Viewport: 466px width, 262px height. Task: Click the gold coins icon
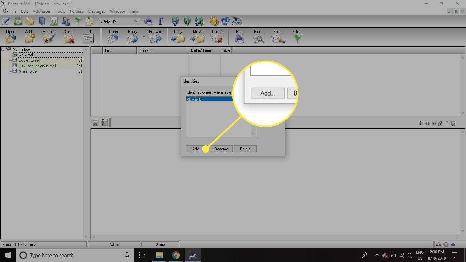(x=214, y=21)
